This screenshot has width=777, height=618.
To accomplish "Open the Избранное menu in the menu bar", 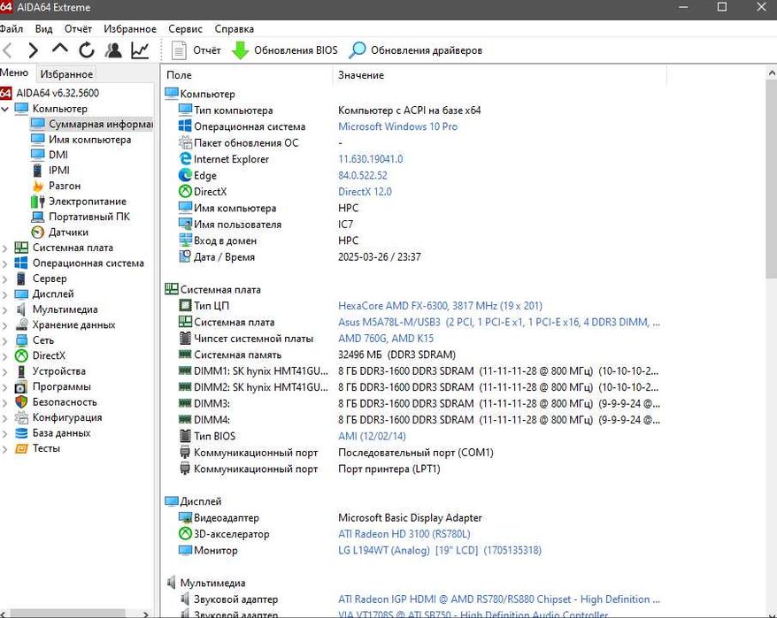I will point(130,28).
